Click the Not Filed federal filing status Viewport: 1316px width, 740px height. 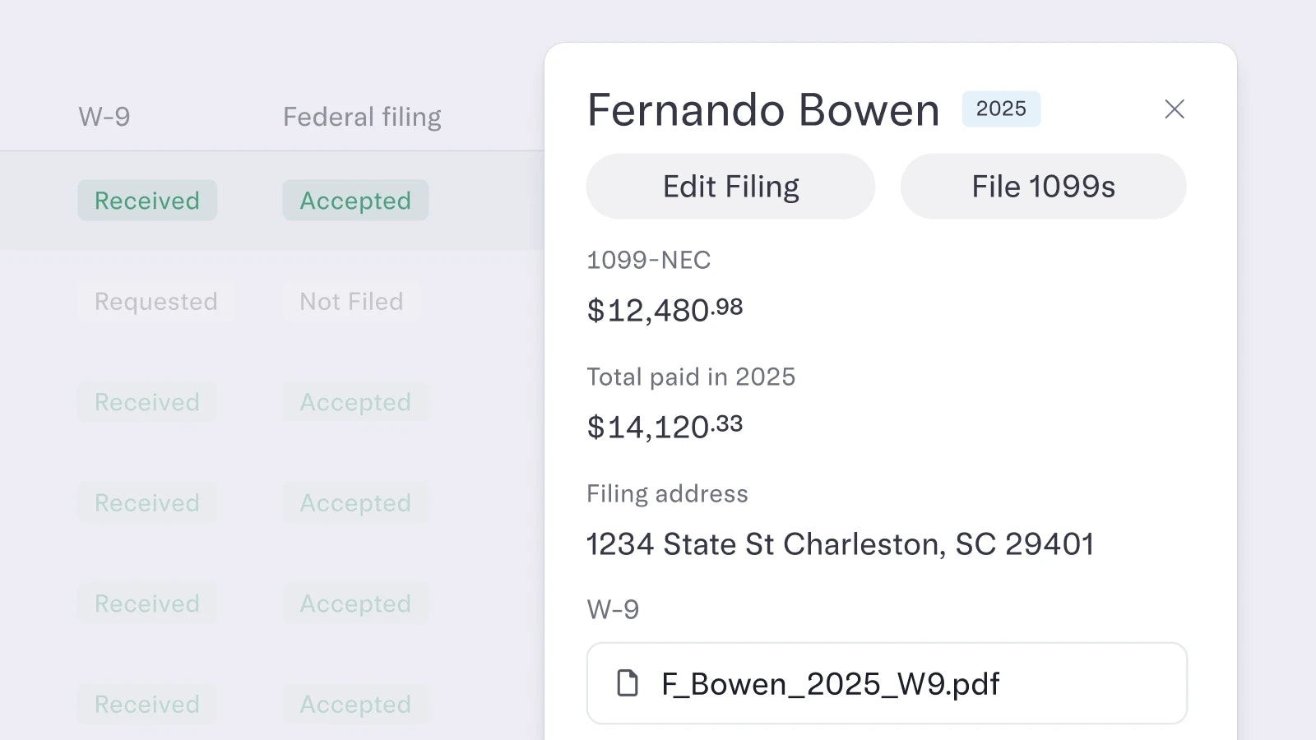click(351, 302)
